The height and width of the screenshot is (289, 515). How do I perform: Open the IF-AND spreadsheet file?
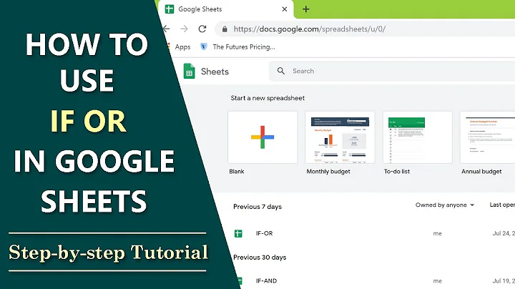[266, 281]
